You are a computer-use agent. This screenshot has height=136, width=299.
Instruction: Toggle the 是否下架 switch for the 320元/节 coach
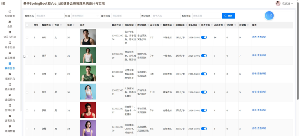pos(204,92)
